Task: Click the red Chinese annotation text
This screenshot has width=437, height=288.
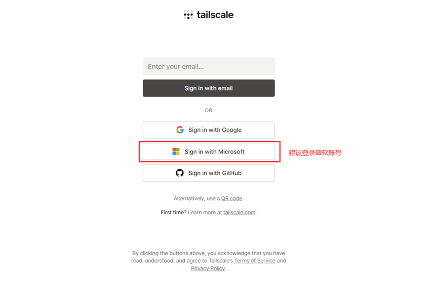Action: click(x=315, y=153)
